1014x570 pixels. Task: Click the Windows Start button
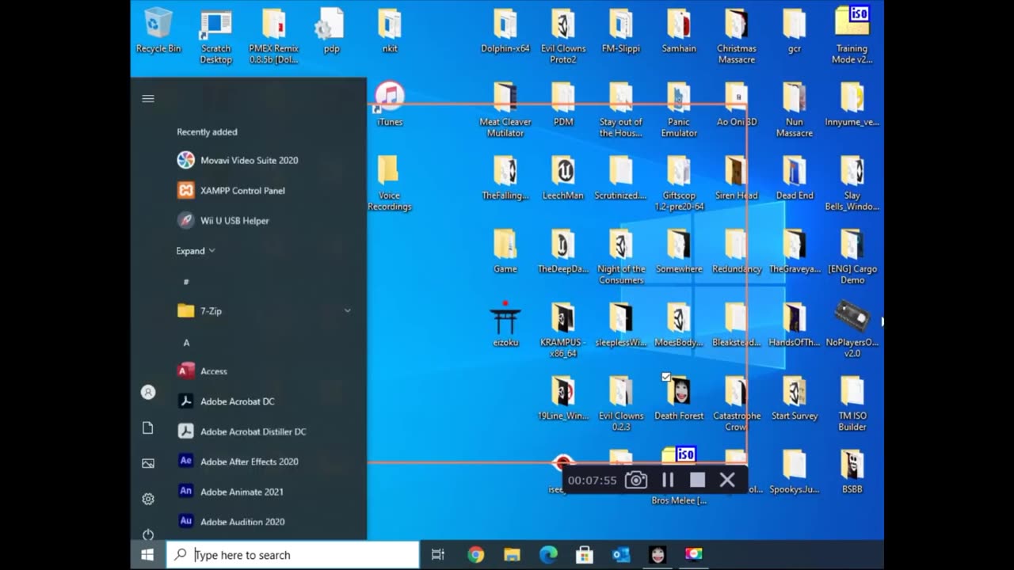147,555
